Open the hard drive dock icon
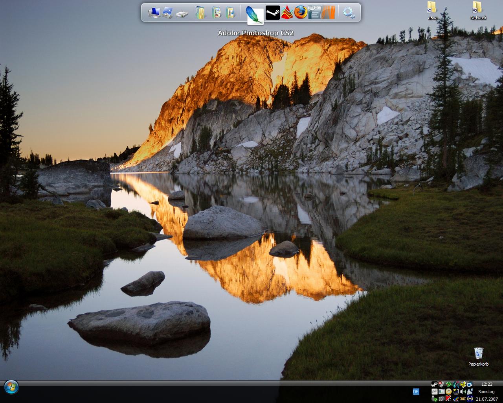 point(182,14)
